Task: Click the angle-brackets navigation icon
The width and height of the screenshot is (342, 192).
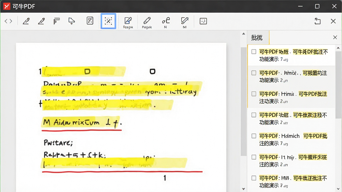Action: click(8, 21)
